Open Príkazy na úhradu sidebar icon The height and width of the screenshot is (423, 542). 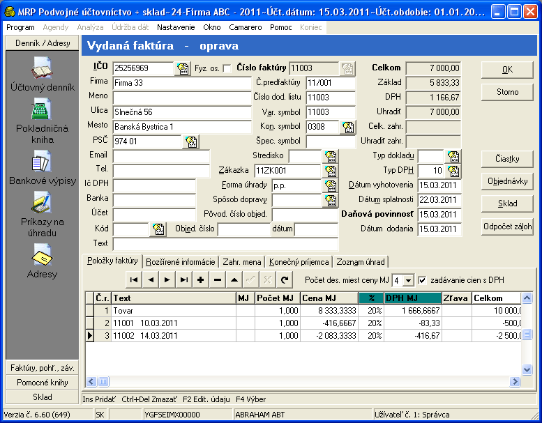(42, 202)
